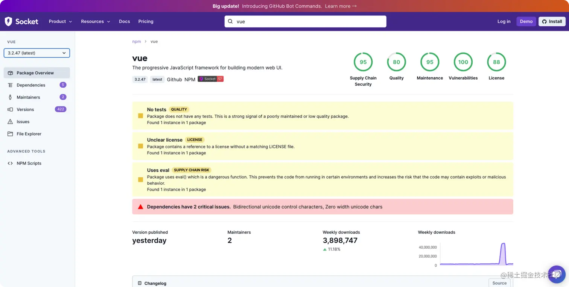Click the latest tag

click(x=157, y=79)
